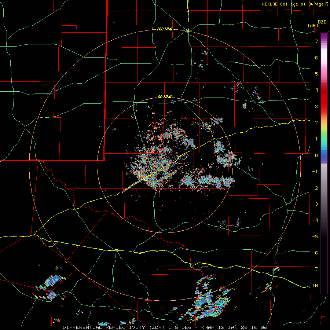Screen dimensions: 330x330
Task: Click the 2 value on the color scale
Action: (x=316, y=123)
